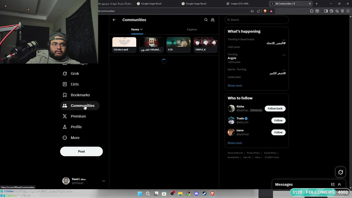This screenshot has width=352, height=198.
Task: Click the share page icon
Action: (258, 11)
